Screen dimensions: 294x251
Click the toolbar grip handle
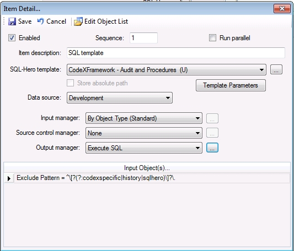click(4, 21)
